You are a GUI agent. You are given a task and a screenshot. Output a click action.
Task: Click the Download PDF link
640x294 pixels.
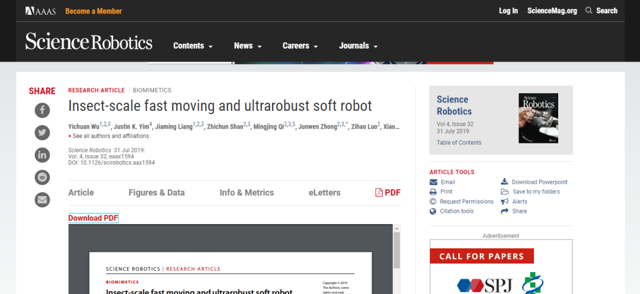93,218
